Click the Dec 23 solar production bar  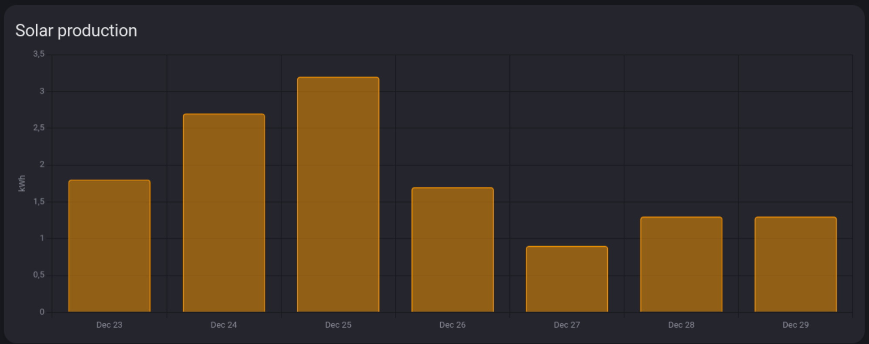point(109,246)
